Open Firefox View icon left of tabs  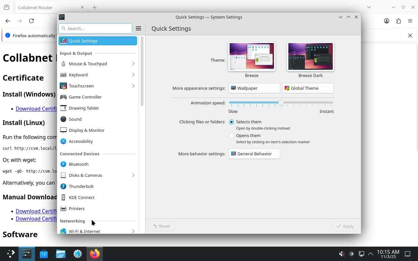(x=7, y=7)
